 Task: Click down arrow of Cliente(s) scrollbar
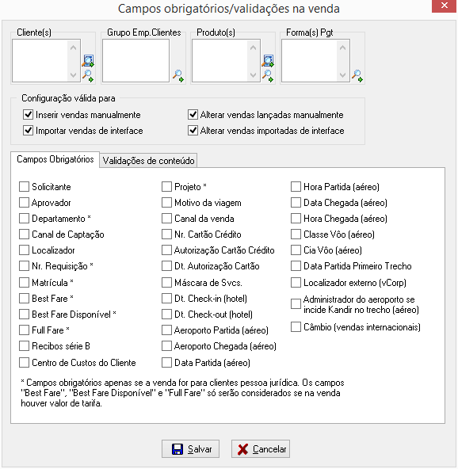73,74
